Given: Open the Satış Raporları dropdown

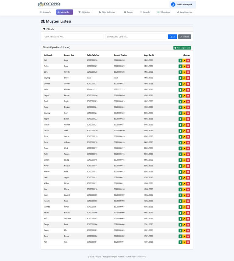Looking at the screenshot, I should coord(185,12).
